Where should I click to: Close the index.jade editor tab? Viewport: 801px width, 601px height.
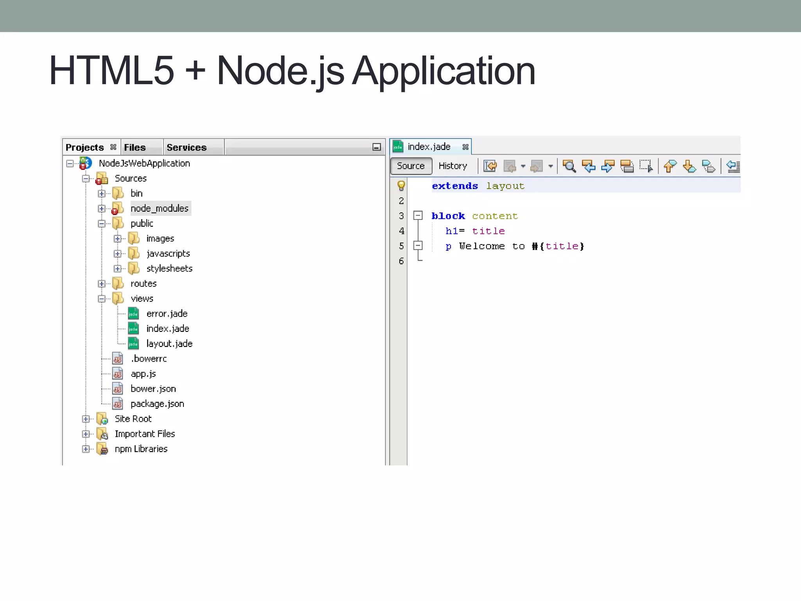click(465, 147)
